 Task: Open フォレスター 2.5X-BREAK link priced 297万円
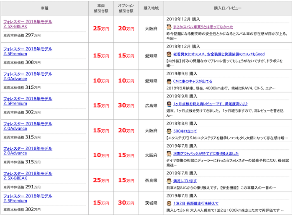28,24
